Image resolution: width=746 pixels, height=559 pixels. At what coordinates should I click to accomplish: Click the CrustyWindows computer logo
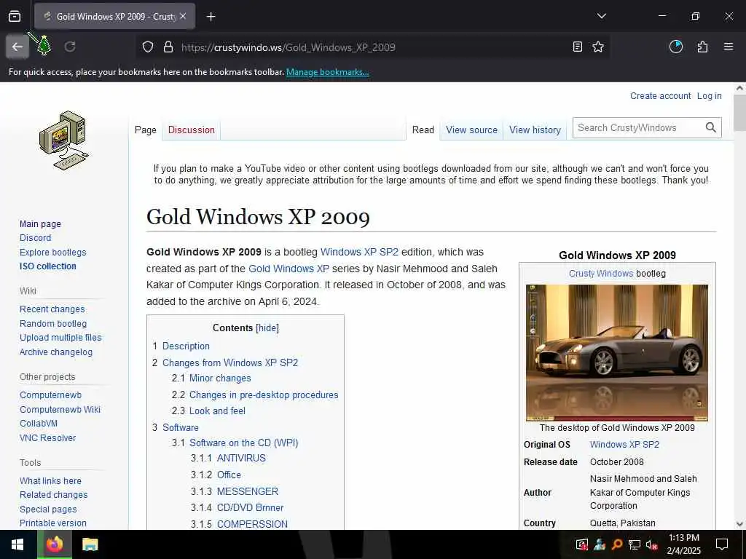(63, 140)
